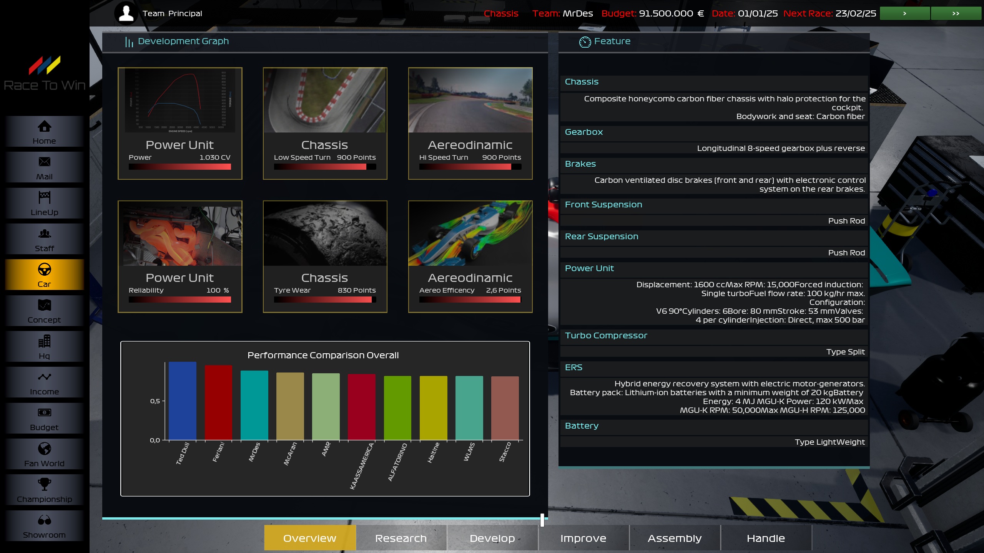This screenshot has height=553, width=984.
Task: Open Championship trophy icon
Action: 44,484
